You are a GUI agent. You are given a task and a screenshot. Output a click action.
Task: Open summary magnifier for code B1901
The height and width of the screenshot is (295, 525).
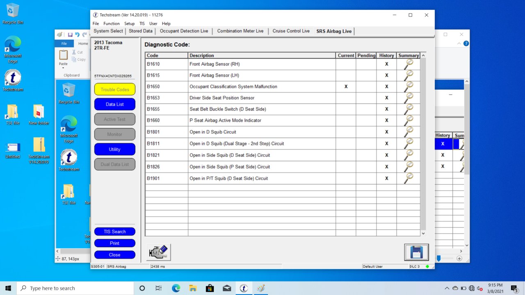coord(408,178)
